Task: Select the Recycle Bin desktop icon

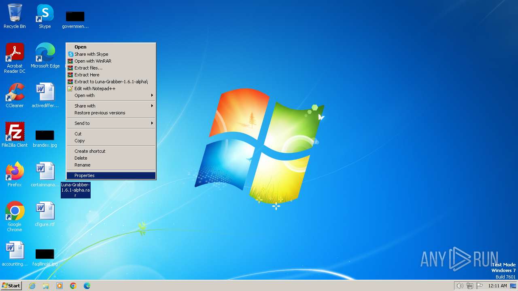Action: pyautogui.click(x=15, y=16)
